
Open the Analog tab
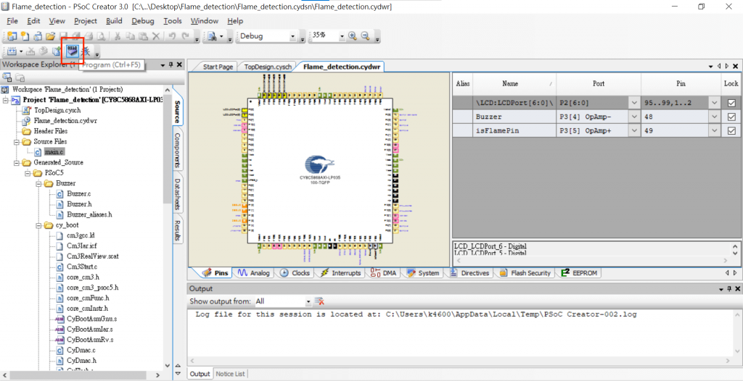[x=255, y=273]
